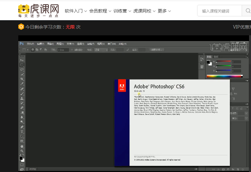Click the layer style fx icon

pos(218,169)
